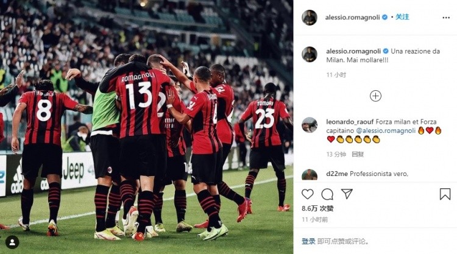The width and height of the screenshot is (457, 254).
Task: Save post with the bookmark icon
Action: [445, 194]
